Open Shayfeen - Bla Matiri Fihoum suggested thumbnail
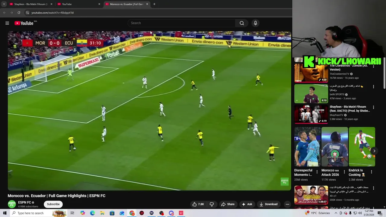 pos(311,114)
